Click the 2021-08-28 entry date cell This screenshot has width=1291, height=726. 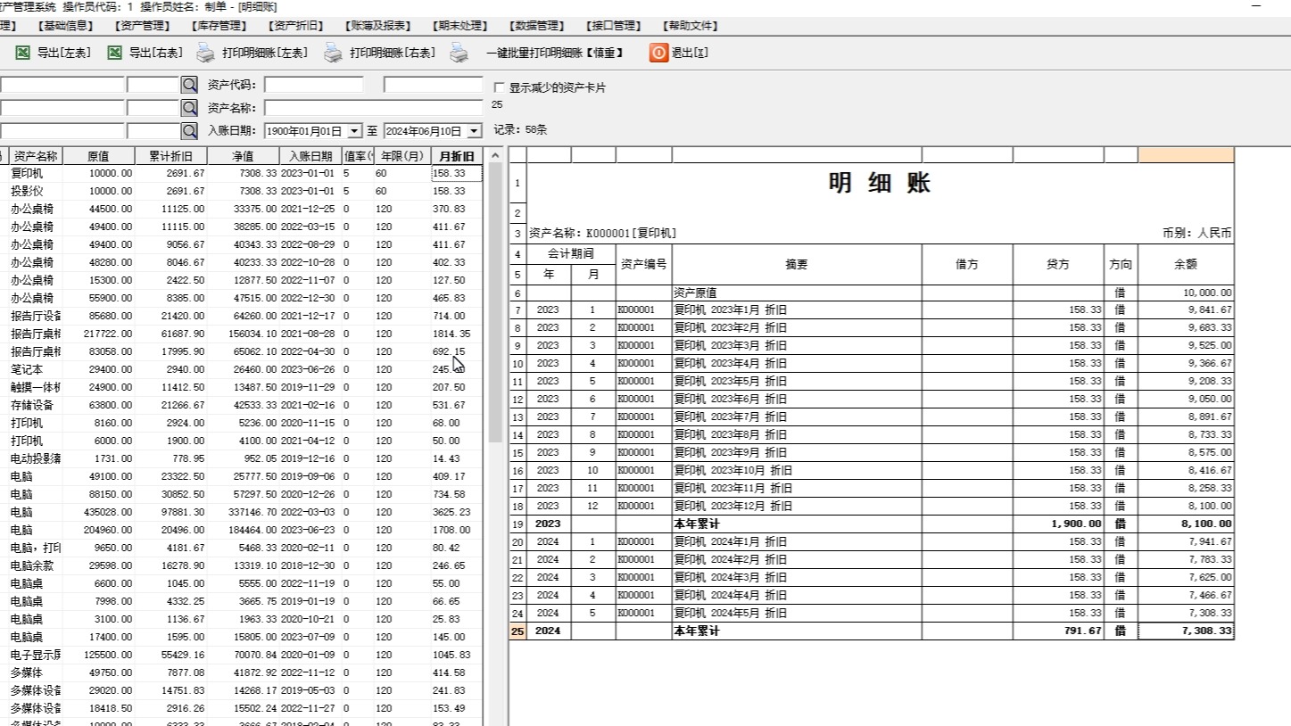coord(310,334)
